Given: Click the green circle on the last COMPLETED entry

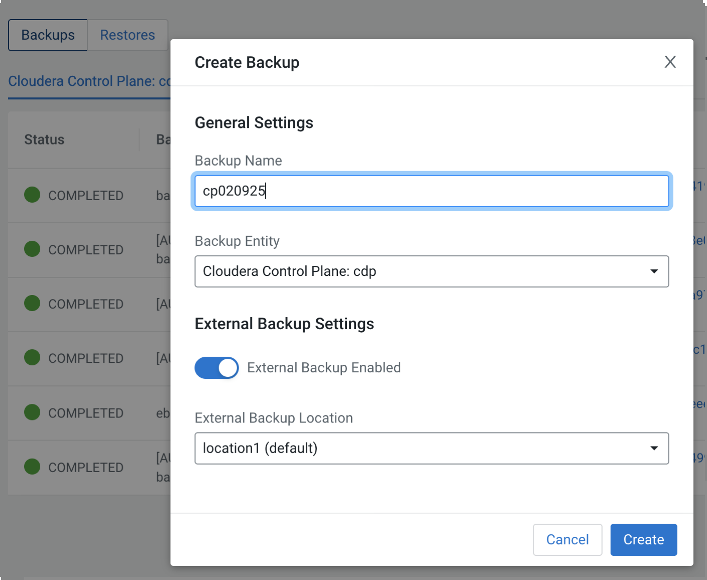Looking at the screenshot, I should (x=32, y=467).
